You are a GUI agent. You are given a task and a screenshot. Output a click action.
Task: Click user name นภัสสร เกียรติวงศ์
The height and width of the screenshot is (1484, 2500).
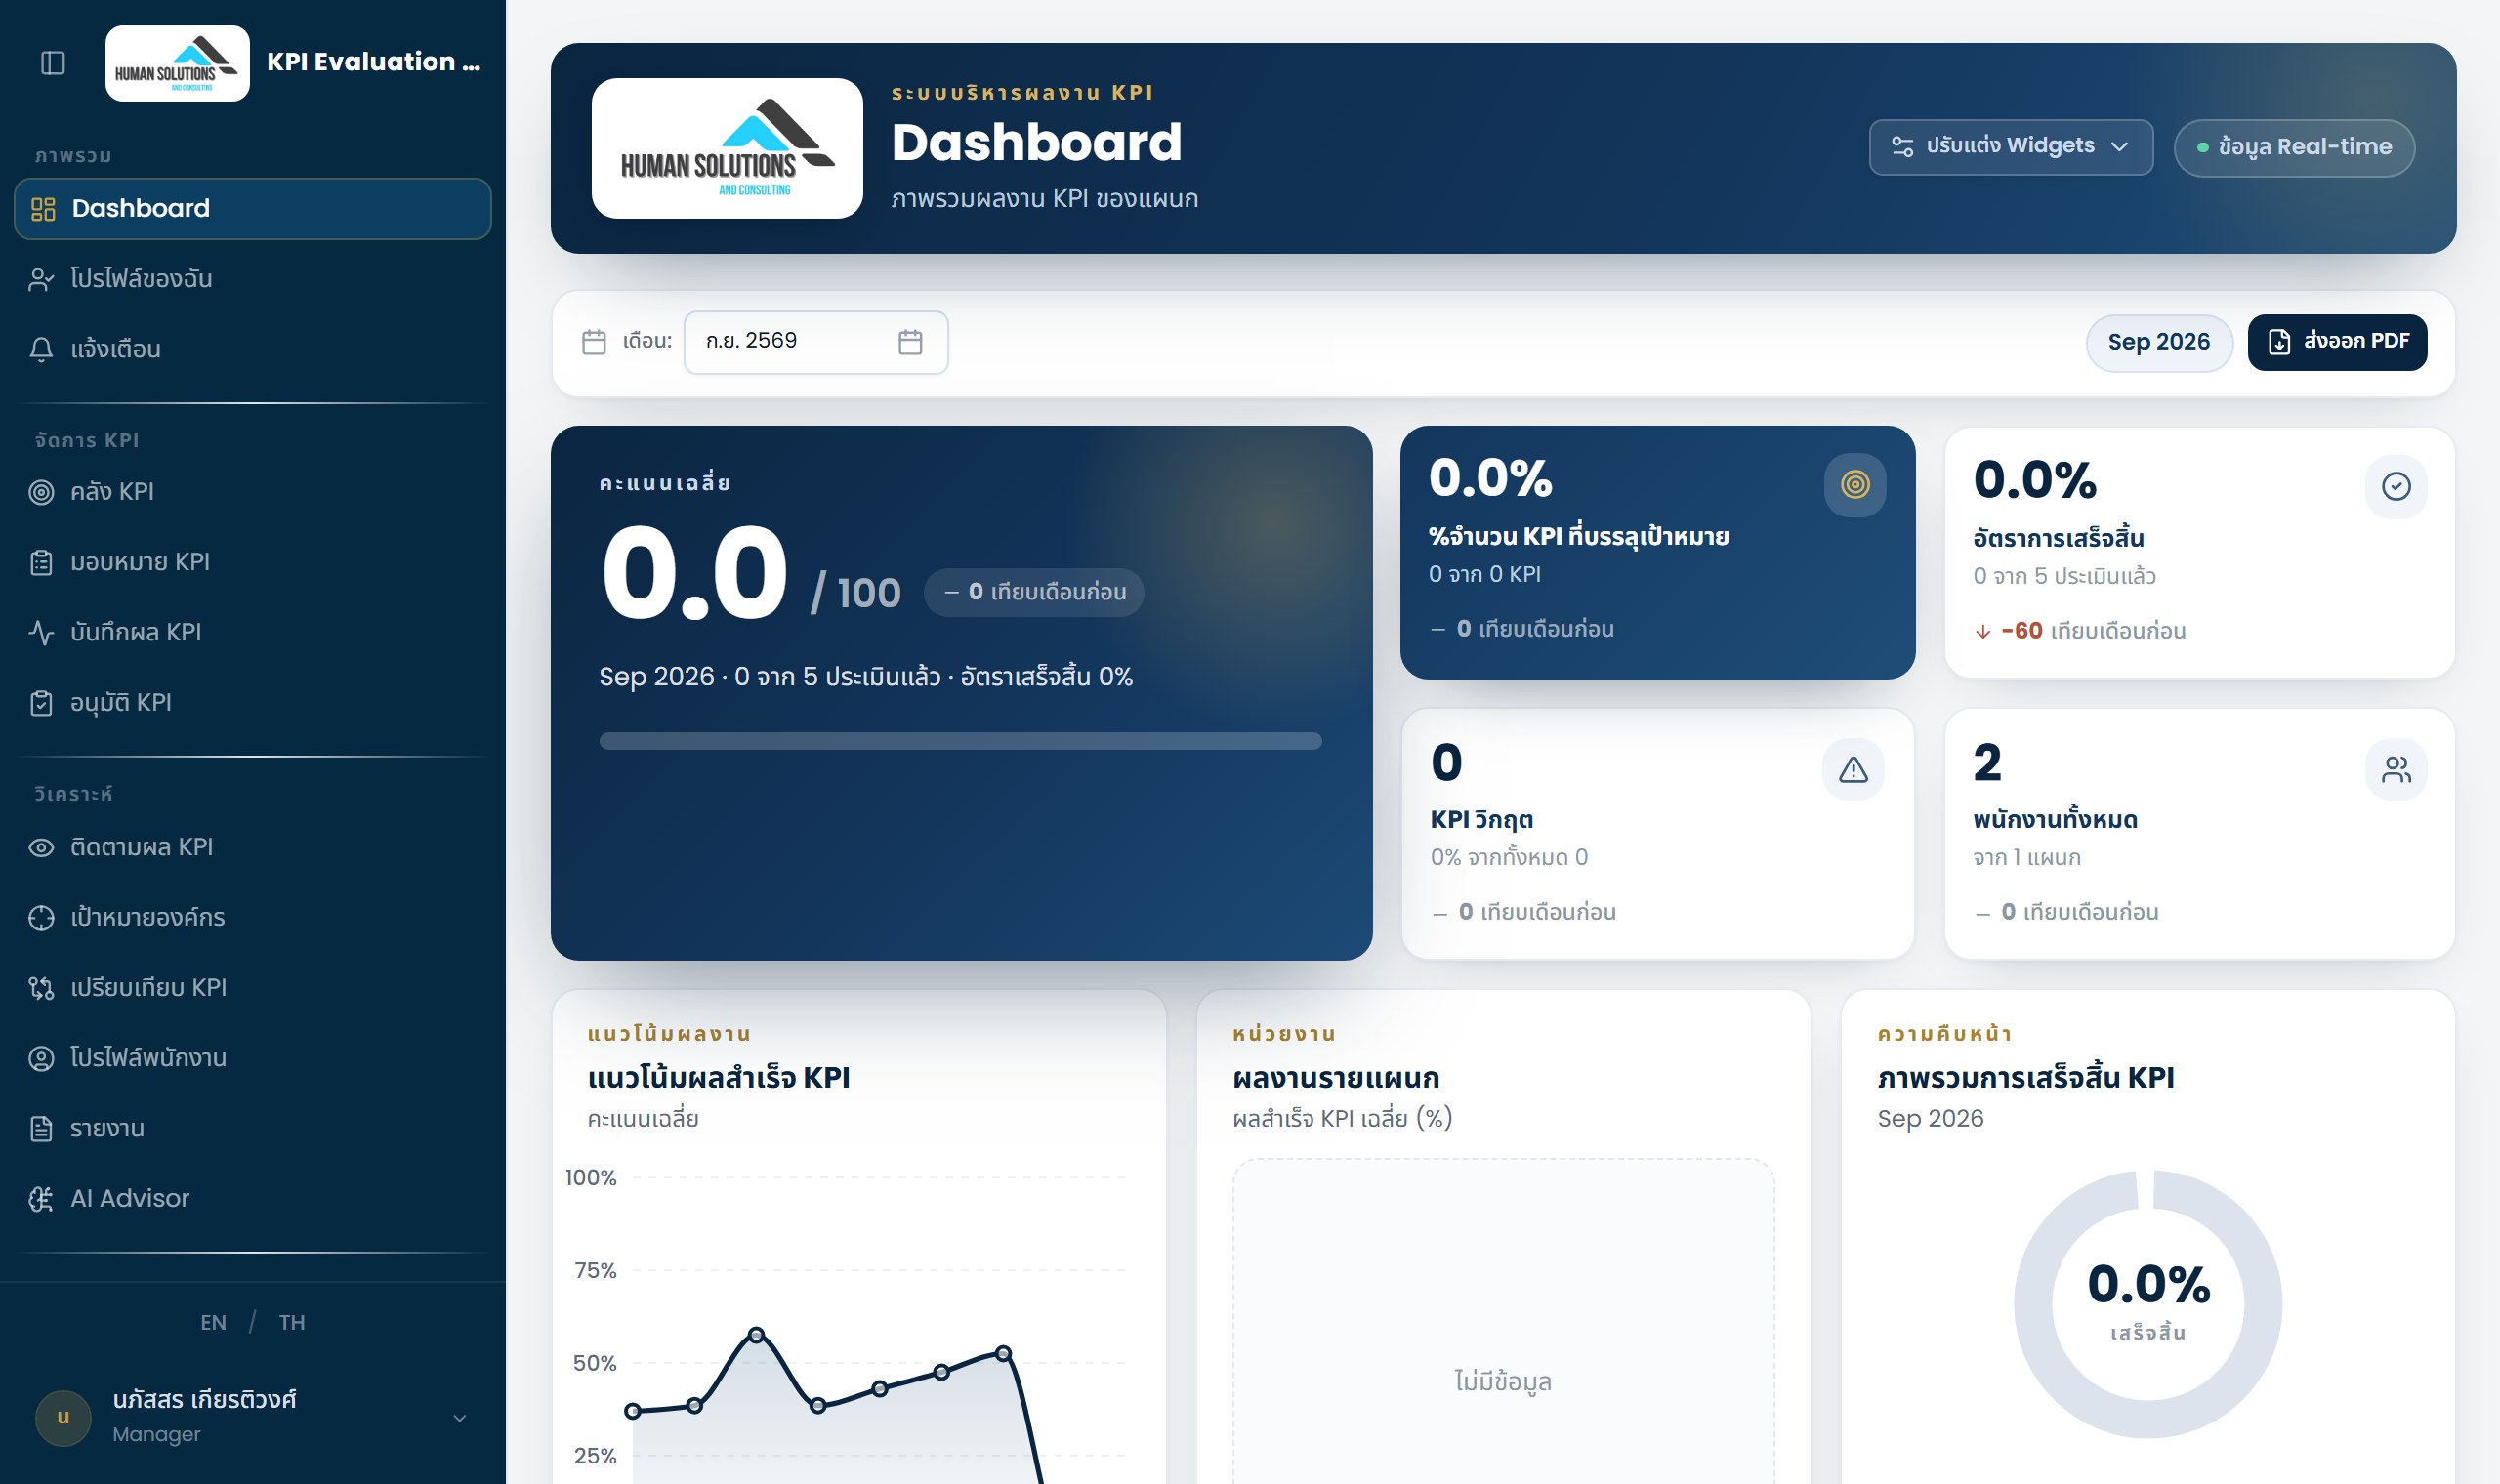(x=205, y=1400)
